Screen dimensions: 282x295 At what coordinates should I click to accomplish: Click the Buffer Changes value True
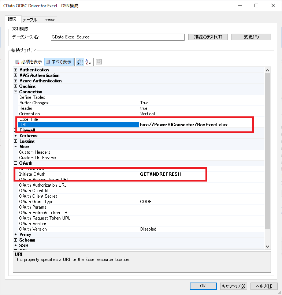point(144,103)
